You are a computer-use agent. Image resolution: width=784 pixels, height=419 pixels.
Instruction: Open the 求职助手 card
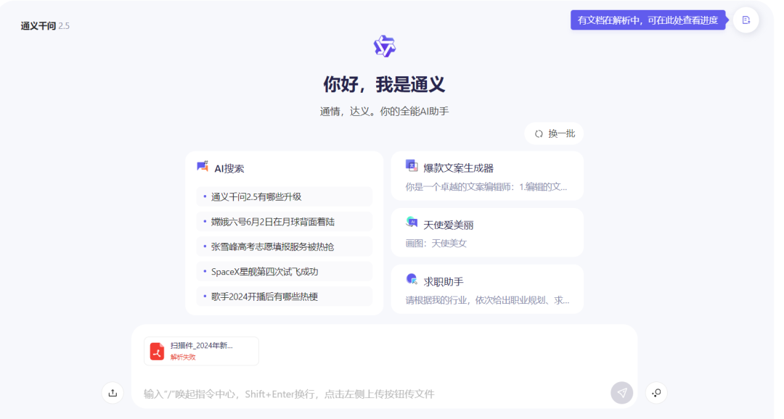[x=487, y=290]
